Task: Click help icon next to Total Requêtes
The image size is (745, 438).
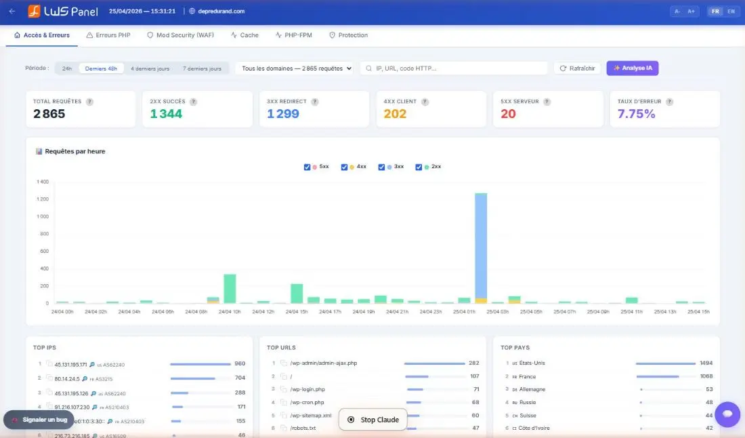Action: tap(89, 102)
